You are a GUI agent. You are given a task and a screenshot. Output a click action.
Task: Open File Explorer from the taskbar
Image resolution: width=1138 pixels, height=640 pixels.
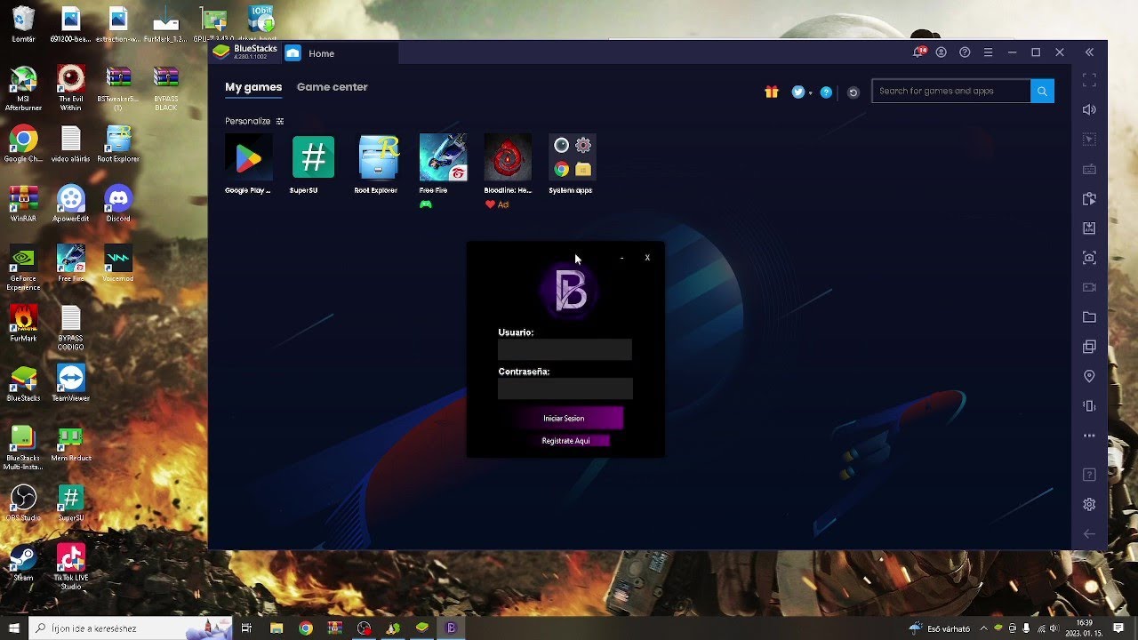[x=276, y=628]
